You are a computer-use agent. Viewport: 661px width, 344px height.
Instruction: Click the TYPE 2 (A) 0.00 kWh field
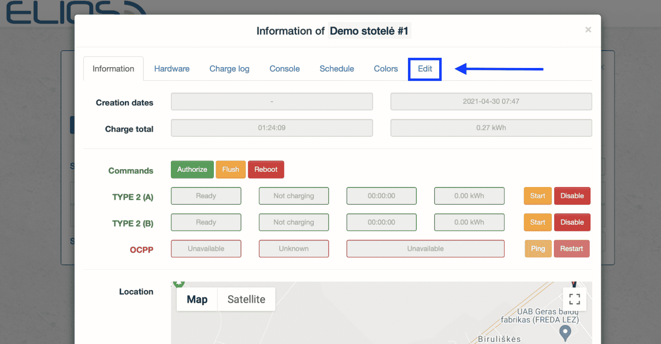(469, 196)
